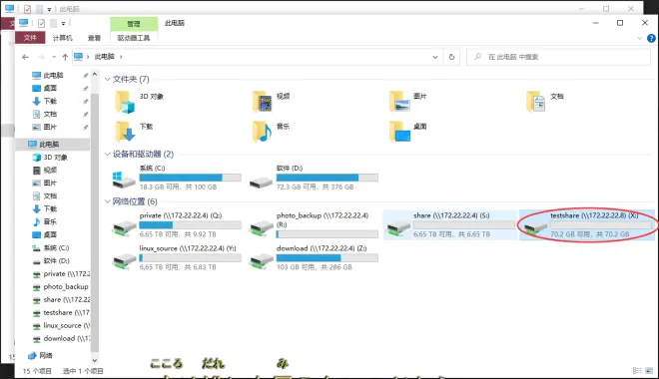Image resolution: width=659 pixels, height=379 pixels.
Task: Select 此电脑 pinned item in sidebar top
Action: pos(53,75)
